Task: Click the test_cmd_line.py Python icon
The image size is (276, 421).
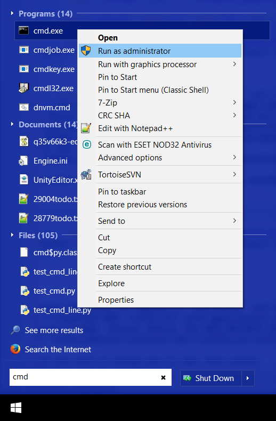Action: [25, 310]
